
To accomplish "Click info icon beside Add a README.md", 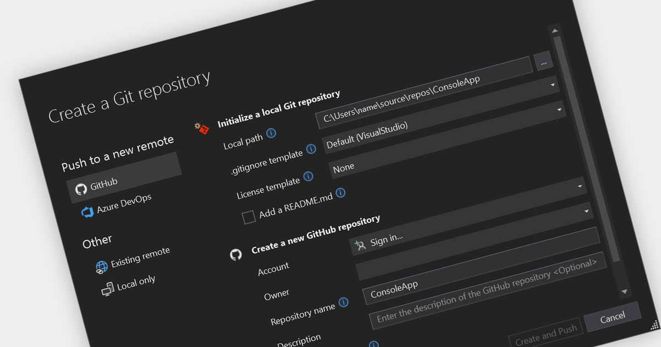I will pyautogui.click(x=340, y=192).
